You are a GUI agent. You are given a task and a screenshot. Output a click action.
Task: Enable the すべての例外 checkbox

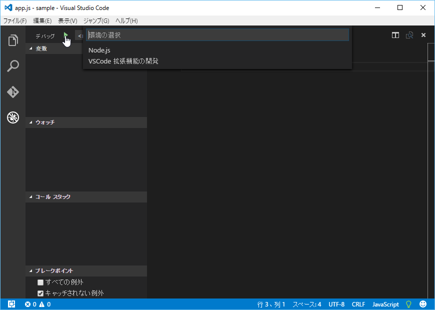[40, 282]
